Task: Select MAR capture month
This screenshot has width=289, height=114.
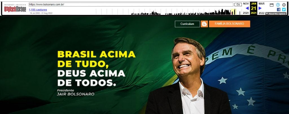Action: coord(261,4)
